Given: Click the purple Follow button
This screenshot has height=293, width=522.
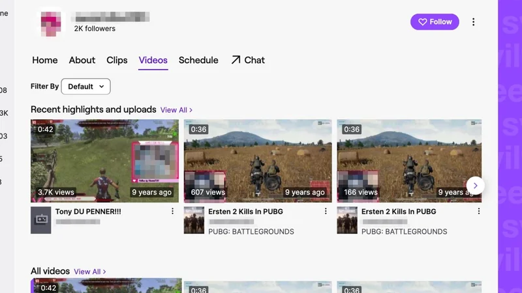Looking at the screenshot, I should click(x=435, y=22).
